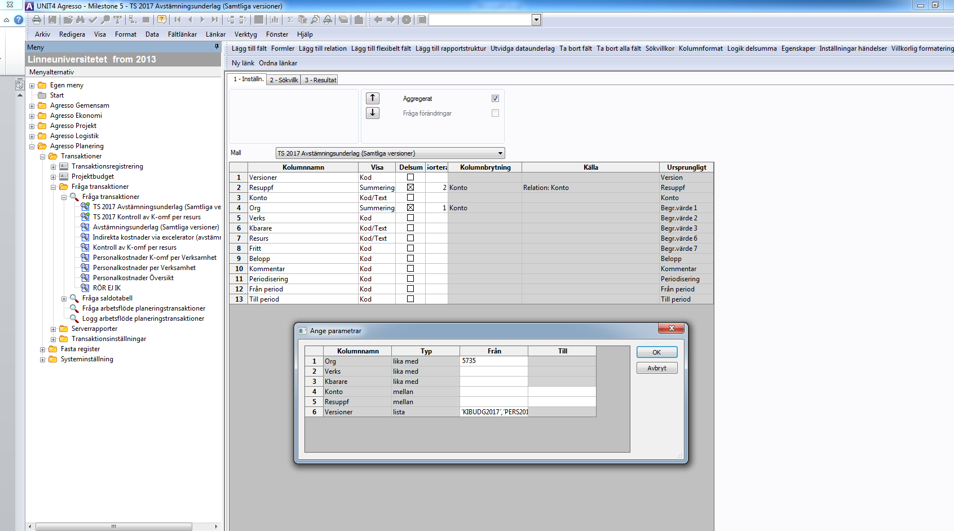Select TS 2017 Avstämningsunderlag tree item
Screen dimensions: 954x531
(x=157, y=207)
